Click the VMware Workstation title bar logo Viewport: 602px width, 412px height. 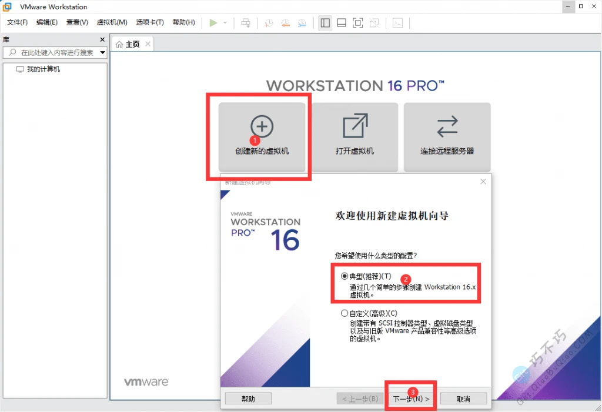coord(7,6)
